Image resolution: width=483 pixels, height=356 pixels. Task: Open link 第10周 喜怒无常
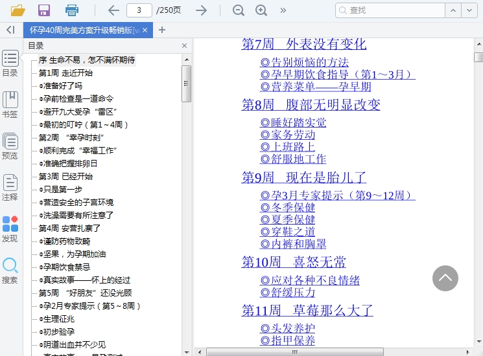point(294,262)
